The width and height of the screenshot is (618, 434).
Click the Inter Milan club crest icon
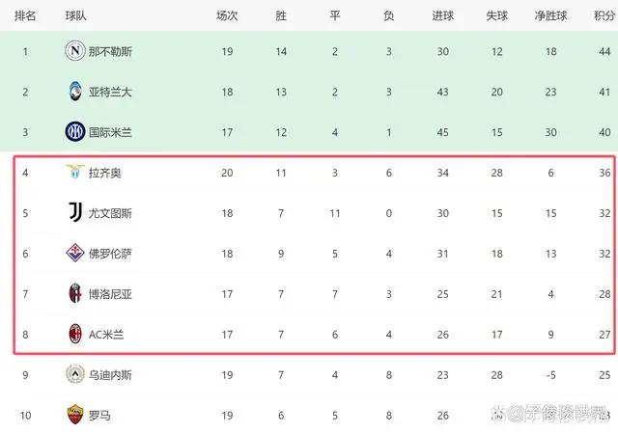click(74, 131)
